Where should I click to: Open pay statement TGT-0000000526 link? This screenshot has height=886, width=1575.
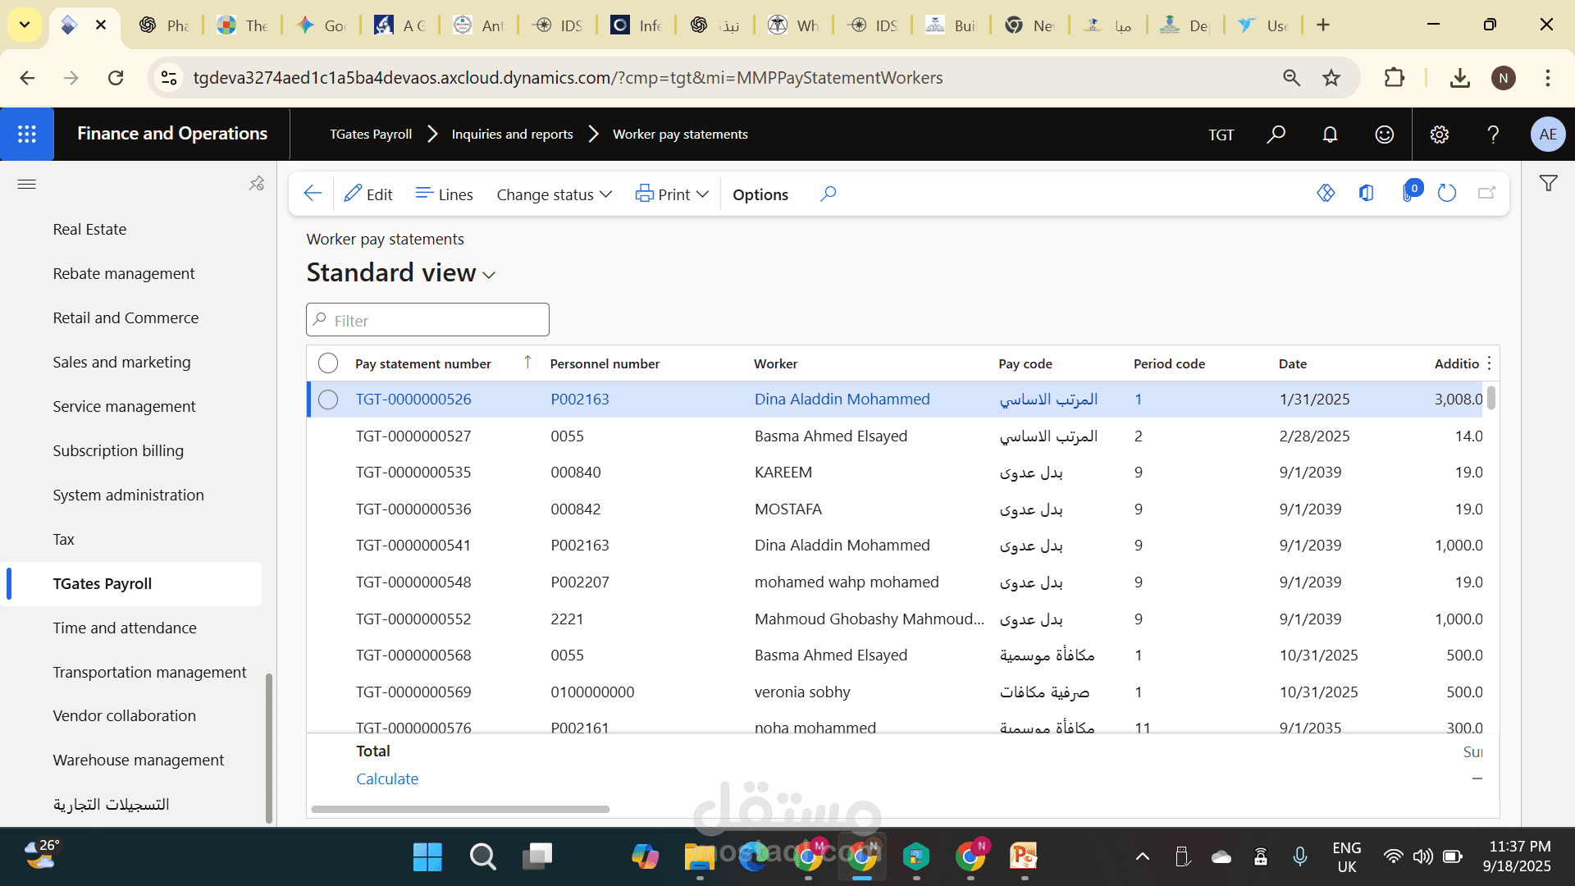(x=413, y=400)
